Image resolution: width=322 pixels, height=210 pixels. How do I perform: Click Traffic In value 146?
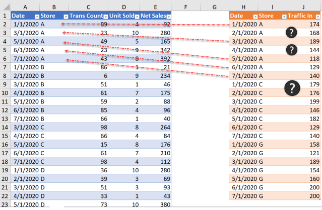303,110
